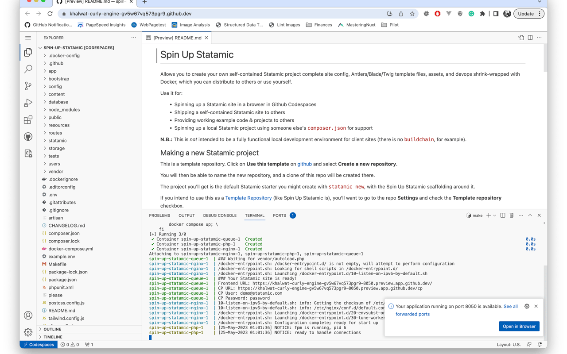The width and height of the screenshot is (567, 354).
Task: Open the Source Control view
Action: [x=28, y=86]
